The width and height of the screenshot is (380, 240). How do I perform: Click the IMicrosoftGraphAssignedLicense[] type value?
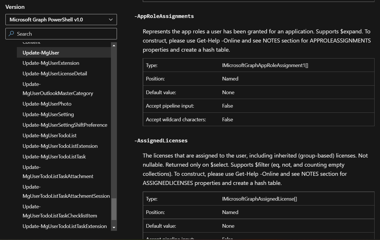259,199
